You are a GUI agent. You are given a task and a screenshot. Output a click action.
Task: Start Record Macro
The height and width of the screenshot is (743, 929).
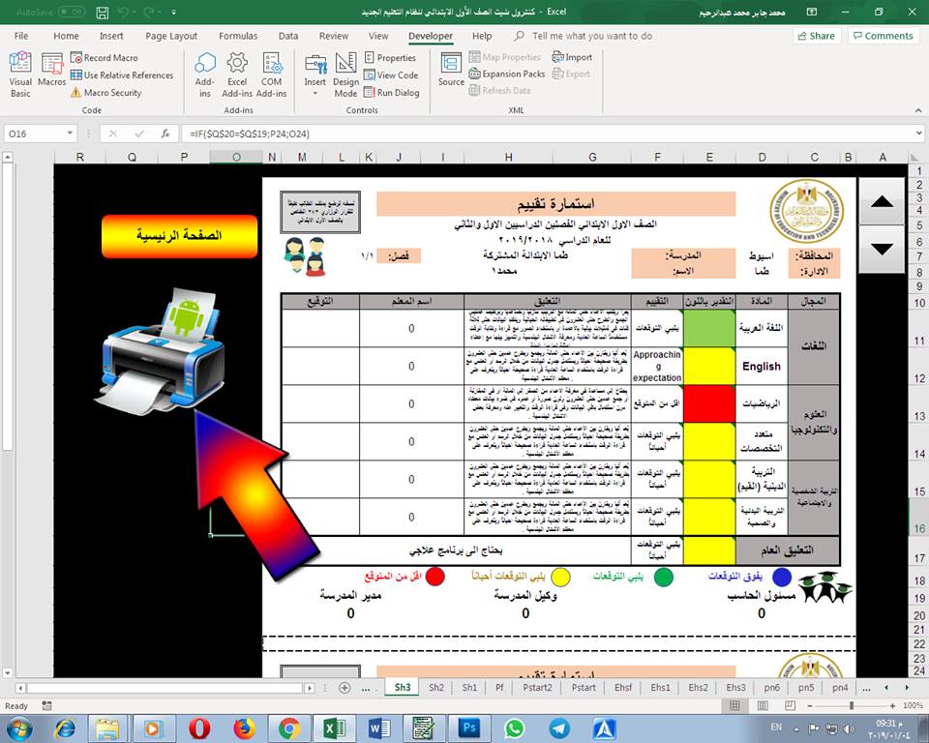(x=105, y=57)
